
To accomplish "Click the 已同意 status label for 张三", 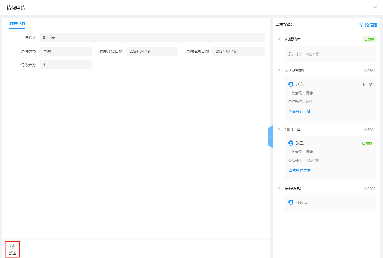I will pyautogui.click(x=367, y=143).
